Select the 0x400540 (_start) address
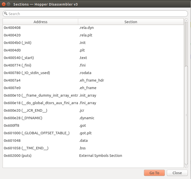 click(19, 58)
